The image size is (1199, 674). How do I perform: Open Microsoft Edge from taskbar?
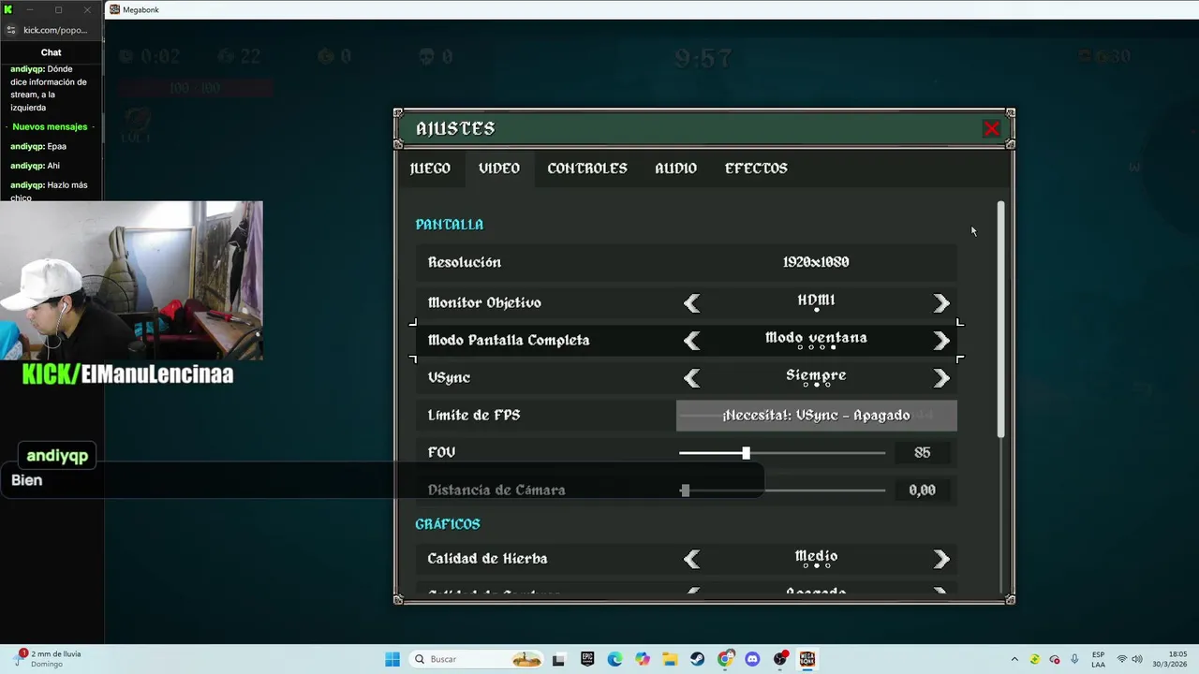pos(614,659)
